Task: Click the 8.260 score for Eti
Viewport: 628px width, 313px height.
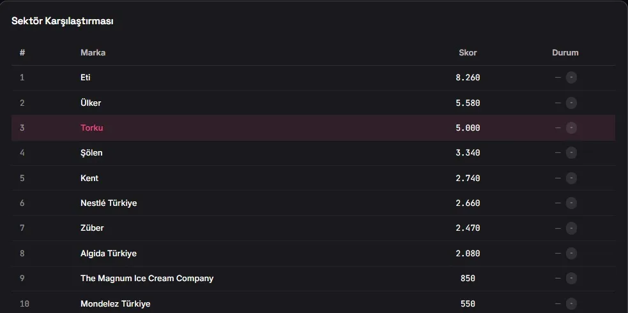Action: coord(468,78)
